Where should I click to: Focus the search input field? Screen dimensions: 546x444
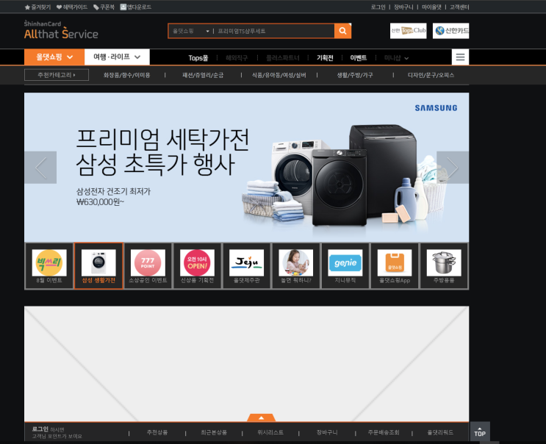(274, 31)
